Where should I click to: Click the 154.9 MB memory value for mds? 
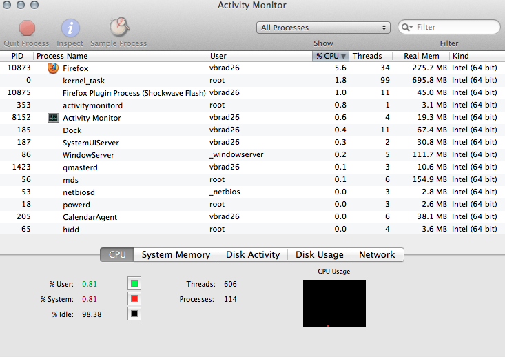[x=430, y=179]
